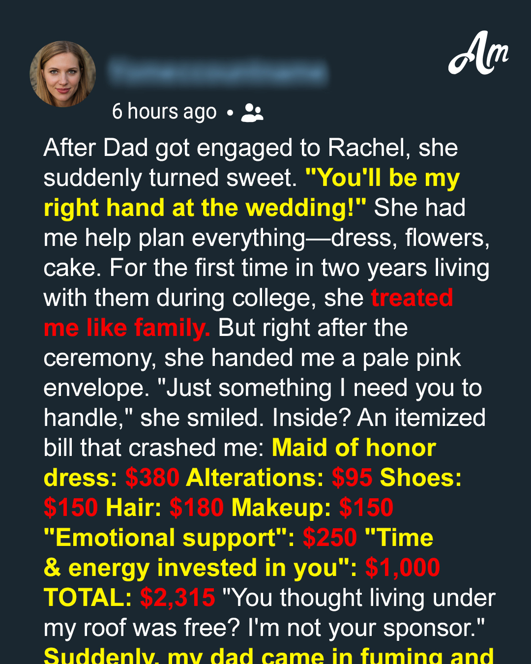Click the 'Makeup:' yellow label
Screen dimensions: 531x664
tap(281, 508)
